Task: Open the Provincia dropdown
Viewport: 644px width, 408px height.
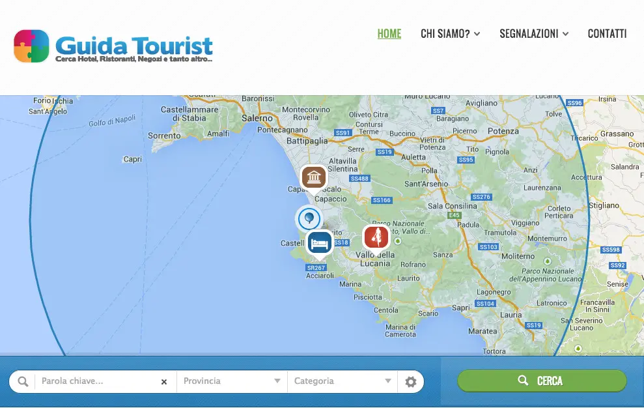Action: pos(232,381)
